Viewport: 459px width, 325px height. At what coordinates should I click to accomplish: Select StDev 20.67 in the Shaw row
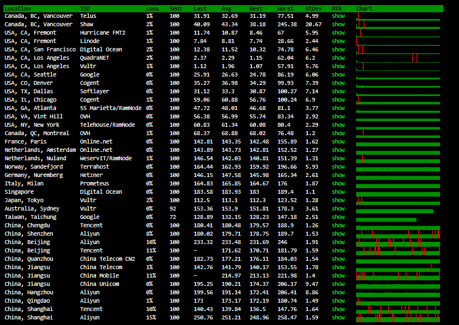coord(314,24)
